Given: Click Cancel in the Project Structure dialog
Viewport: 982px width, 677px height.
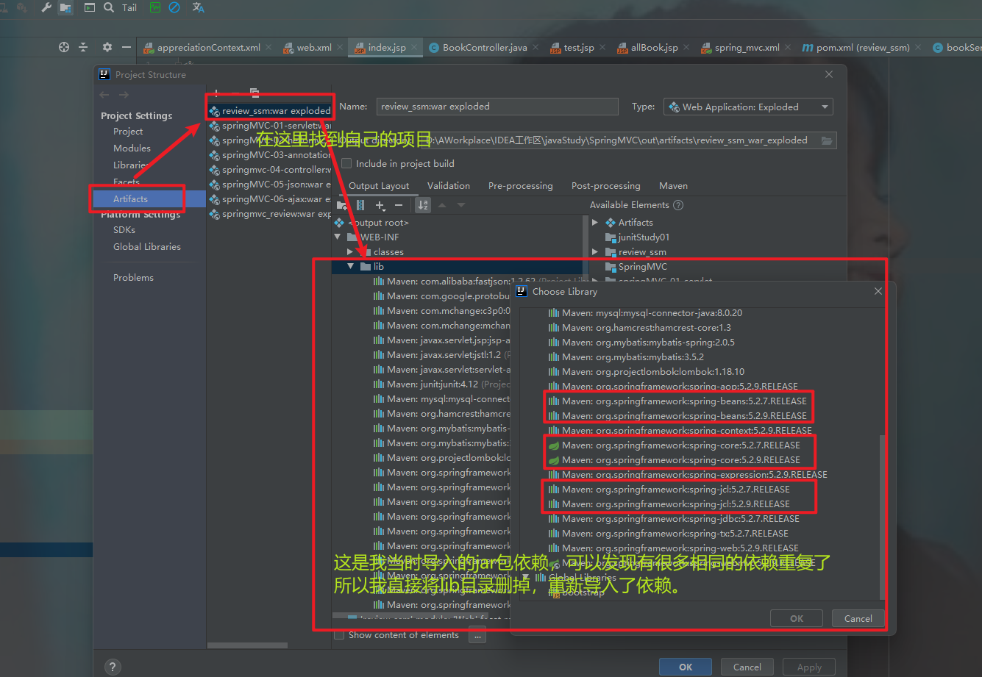Looking at the screenshot, I should click(x=747, y=667).
